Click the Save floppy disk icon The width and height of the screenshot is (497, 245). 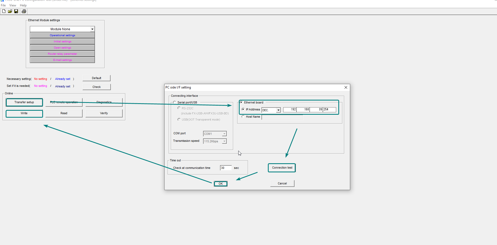[16, 11]
